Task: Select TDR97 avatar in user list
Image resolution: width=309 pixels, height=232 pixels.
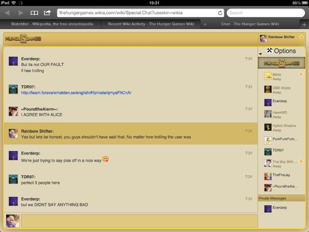Action: coord(268,152)
